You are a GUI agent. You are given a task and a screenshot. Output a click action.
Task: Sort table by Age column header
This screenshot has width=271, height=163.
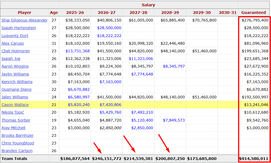point(54,13)
